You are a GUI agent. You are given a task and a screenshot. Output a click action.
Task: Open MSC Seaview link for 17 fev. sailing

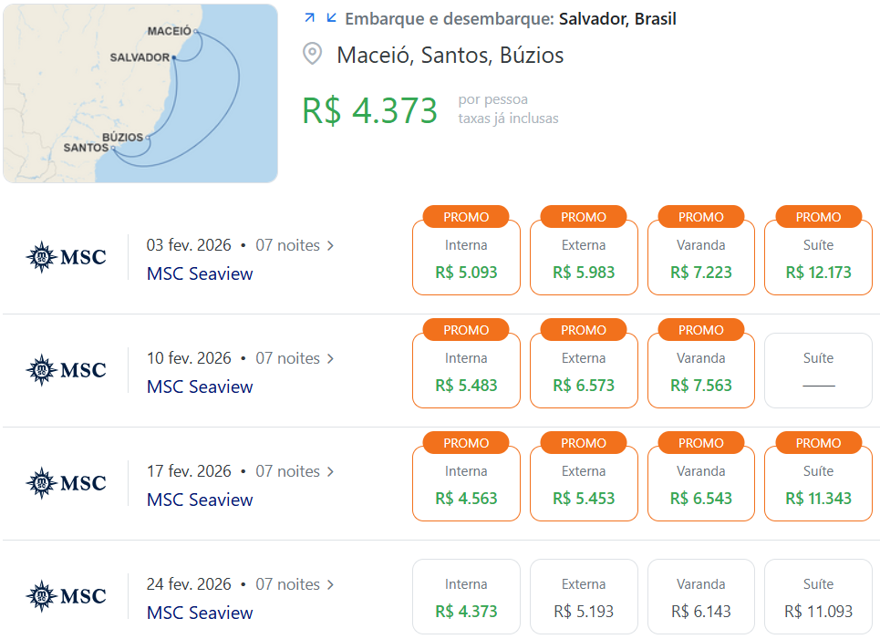tap(200, 500)
